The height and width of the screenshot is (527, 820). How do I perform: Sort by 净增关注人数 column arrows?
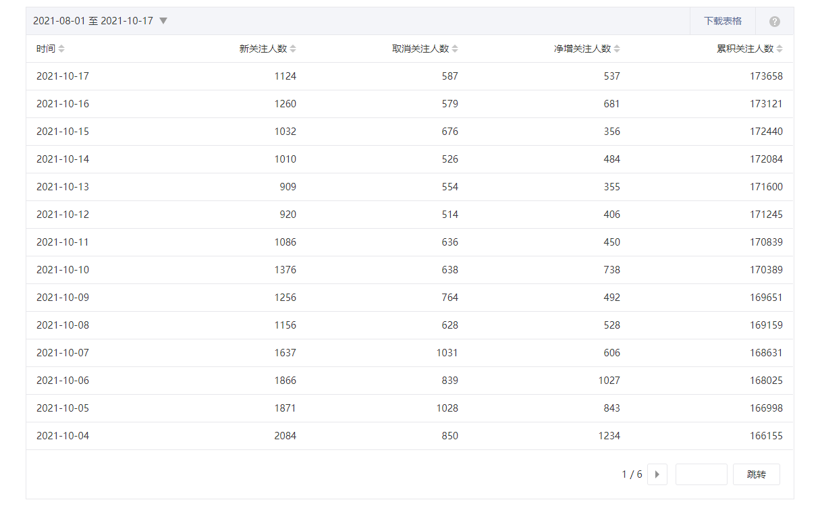(617, 49)
